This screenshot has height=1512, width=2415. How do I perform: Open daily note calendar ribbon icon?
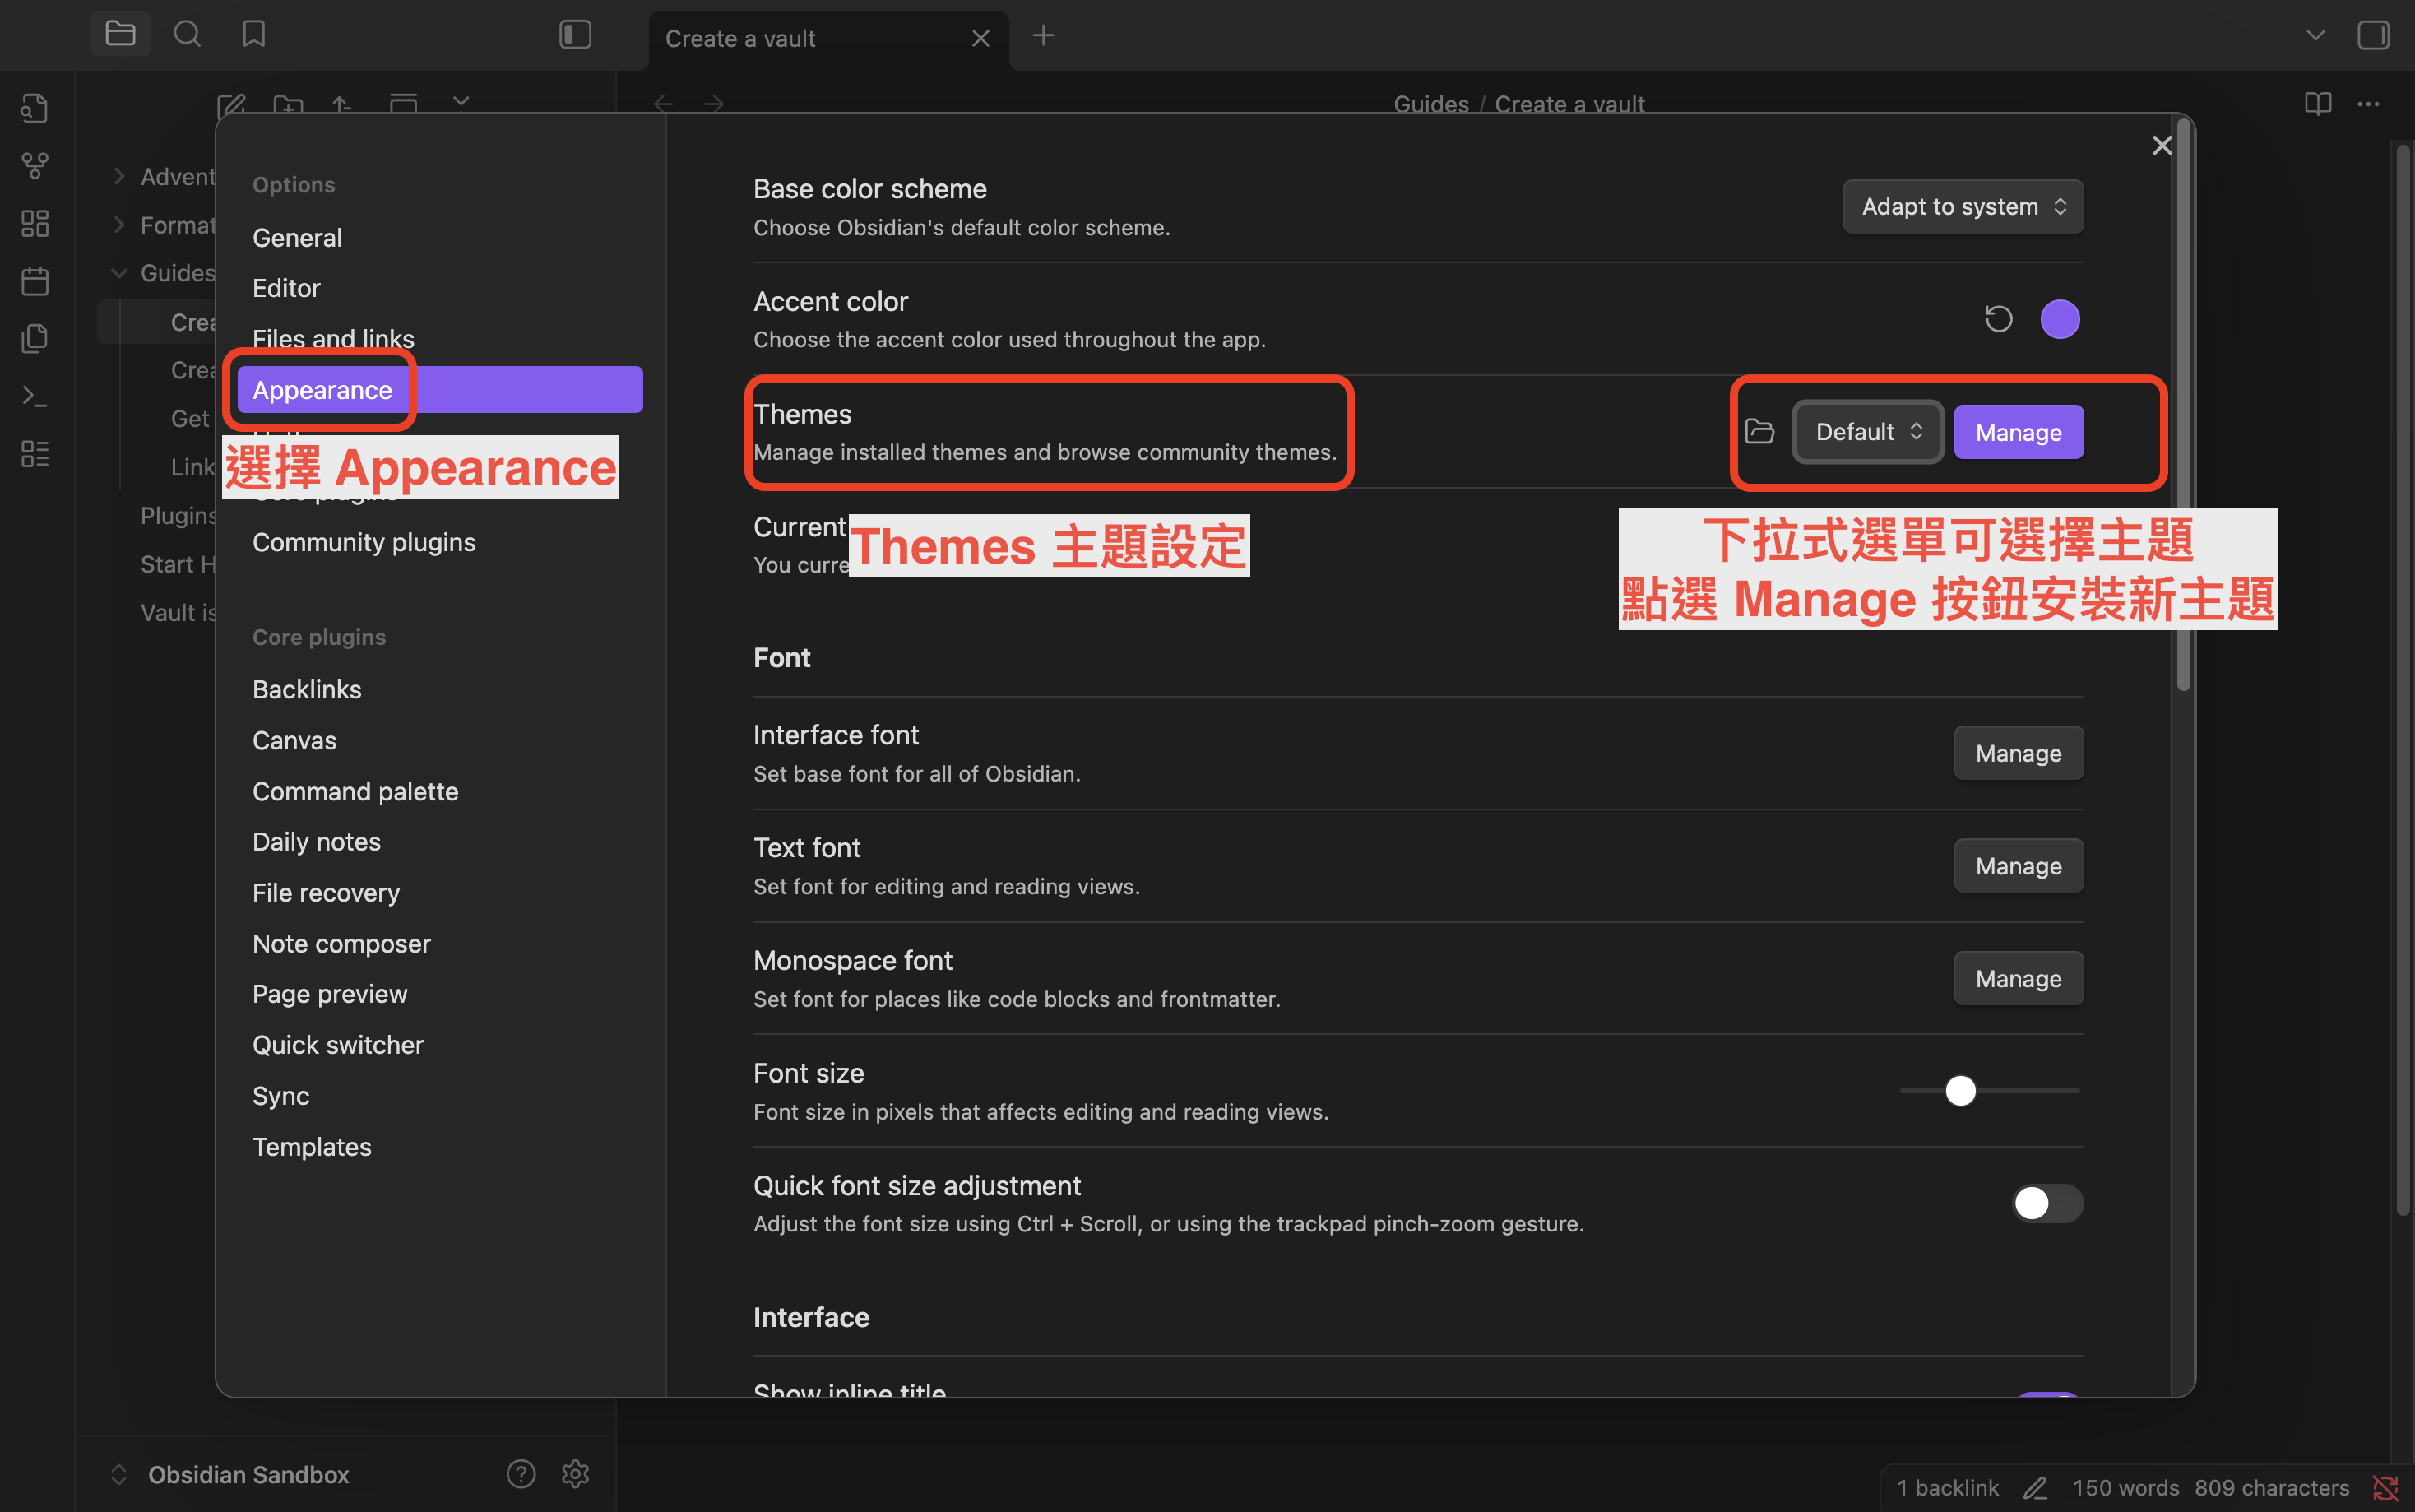[35, 281]
